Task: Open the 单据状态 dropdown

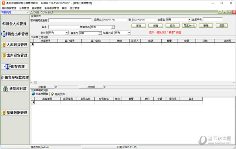Action: [x=113, y=27]
